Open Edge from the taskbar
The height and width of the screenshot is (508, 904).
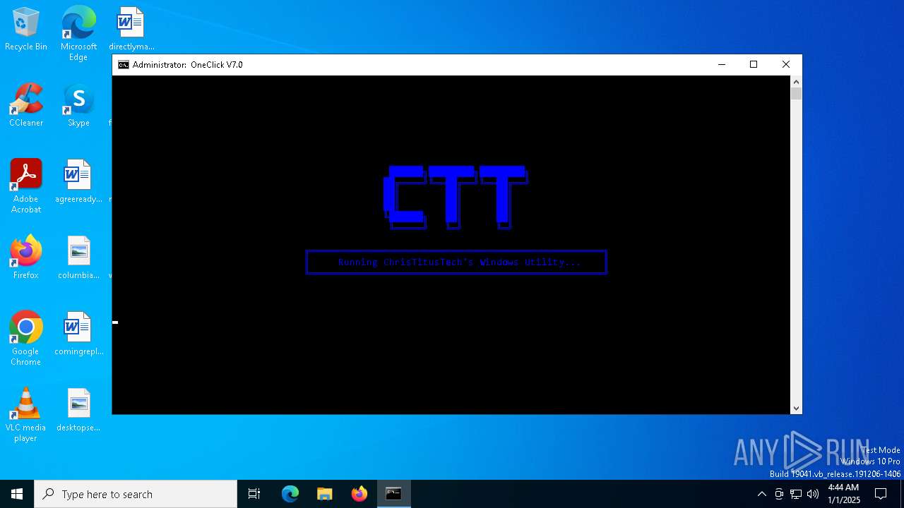[290, 494]
